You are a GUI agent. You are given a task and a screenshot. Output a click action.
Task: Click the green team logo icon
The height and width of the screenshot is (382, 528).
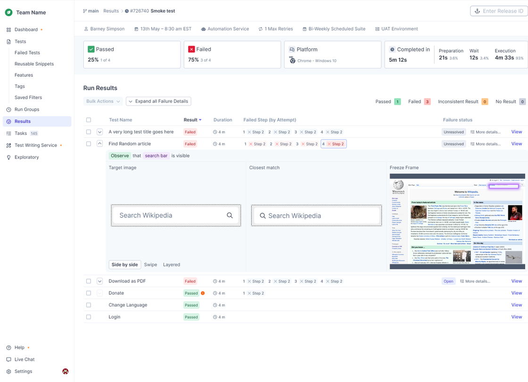pyautogui.click(x=8, y=13)
